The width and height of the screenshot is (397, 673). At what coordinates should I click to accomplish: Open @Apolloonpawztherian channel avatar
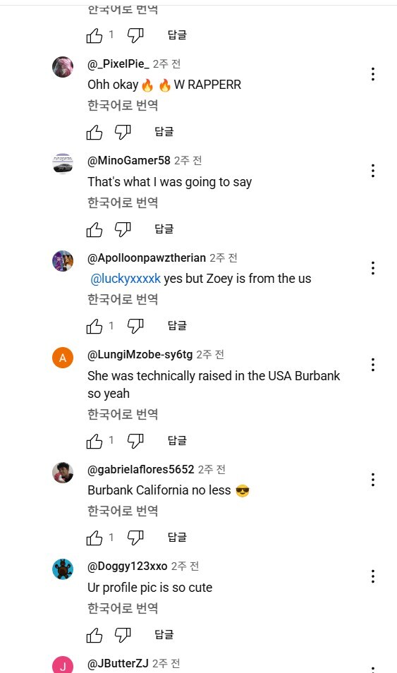[x=63, y=261]
